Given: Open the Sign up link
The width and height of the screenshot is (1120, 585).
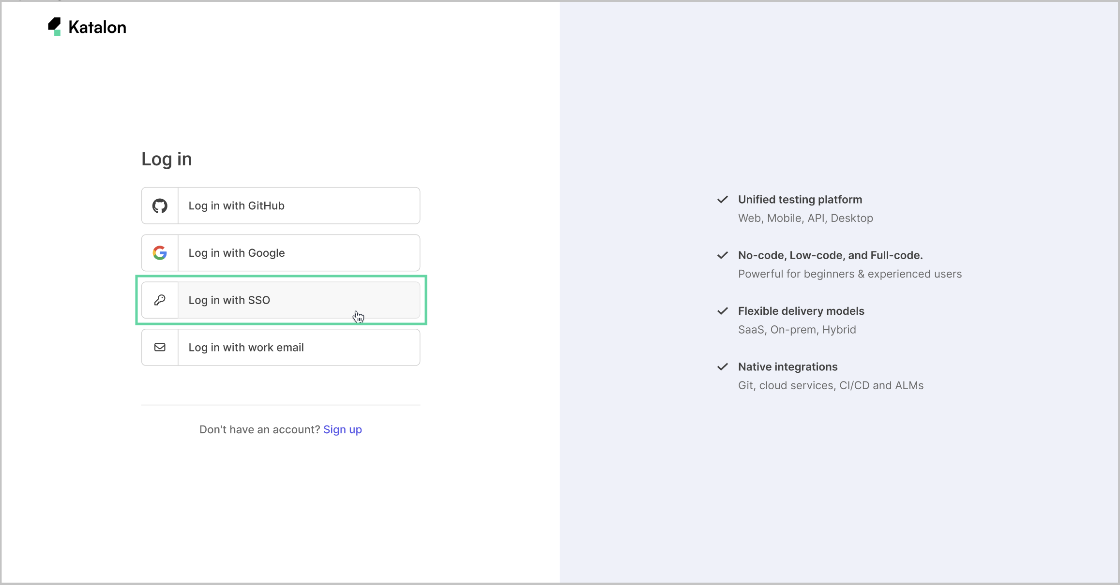Looking at the screenshot, I should [x=342, y=429].
